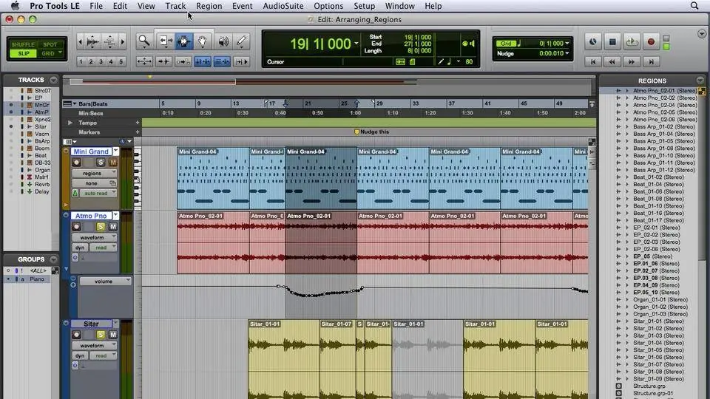
Task: Click the main counter 19|1|000 display
Action: coord(320,44)
